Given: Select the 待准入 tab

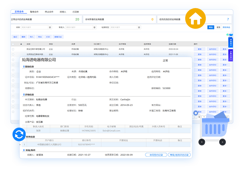Looking at the screenshot, I should 63,12.
